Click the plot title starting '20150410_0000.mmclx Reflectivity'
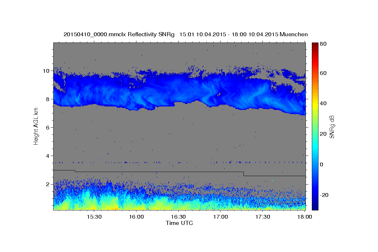Screen dimensions: 378x252 [x=186, y=34]
